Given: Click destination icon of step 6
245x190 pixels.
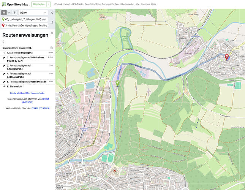Looking at the screenshot, I should [4, 86].
